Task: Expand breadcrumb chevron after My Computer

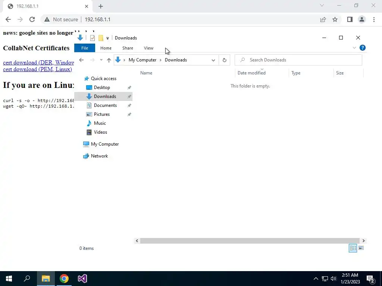Action: point(160,60)
